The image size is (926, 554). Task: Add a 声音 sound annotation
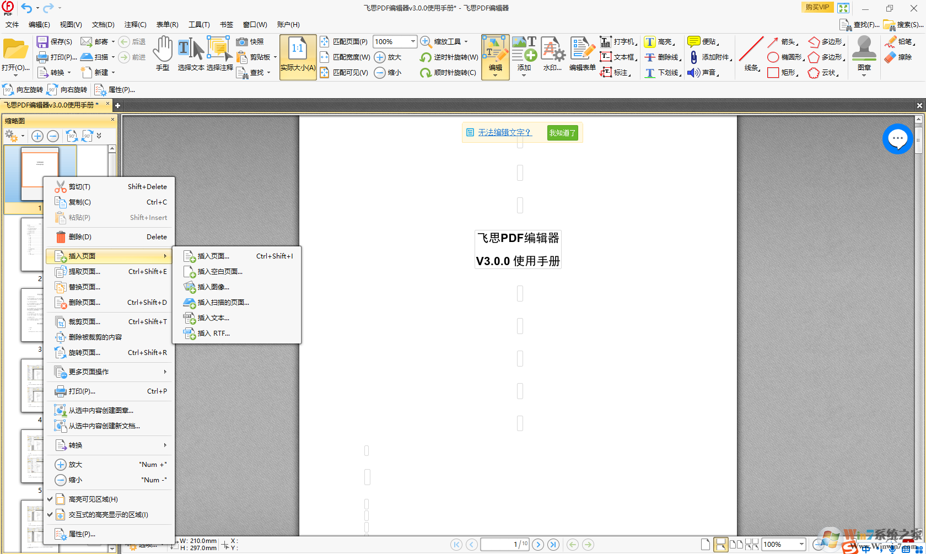706,72
